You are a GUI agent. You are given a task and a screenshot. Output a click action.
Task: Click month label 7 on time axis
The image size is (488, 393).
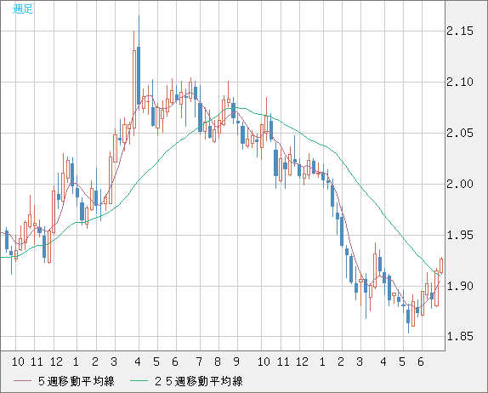tap(199, 362)
